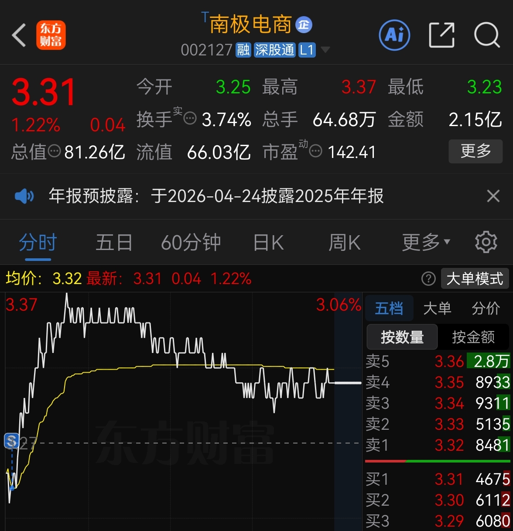Open the 年报预披露 announcement text

pyautogui.click(x=216, y=196)
